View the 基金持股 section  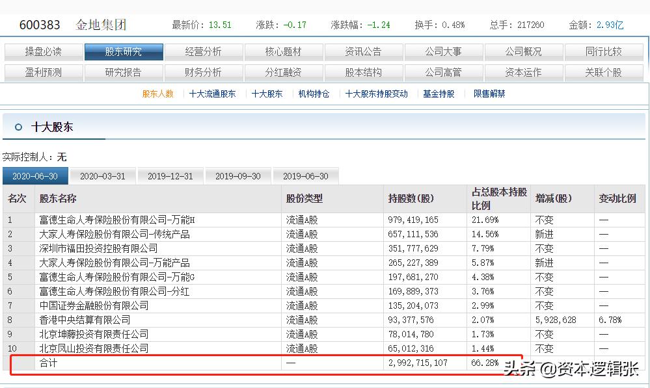[x=439, y=94]
